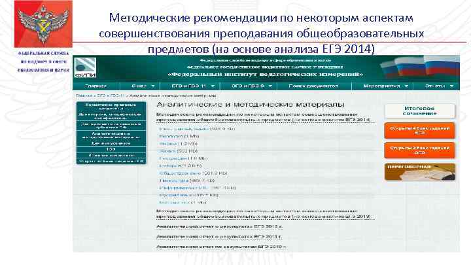The image size is (471, 265).
Task: Expand the ЕГЭ и ГВЭ-11 dropdown menu
Action: pyautogui.click(x=193, y=86)
